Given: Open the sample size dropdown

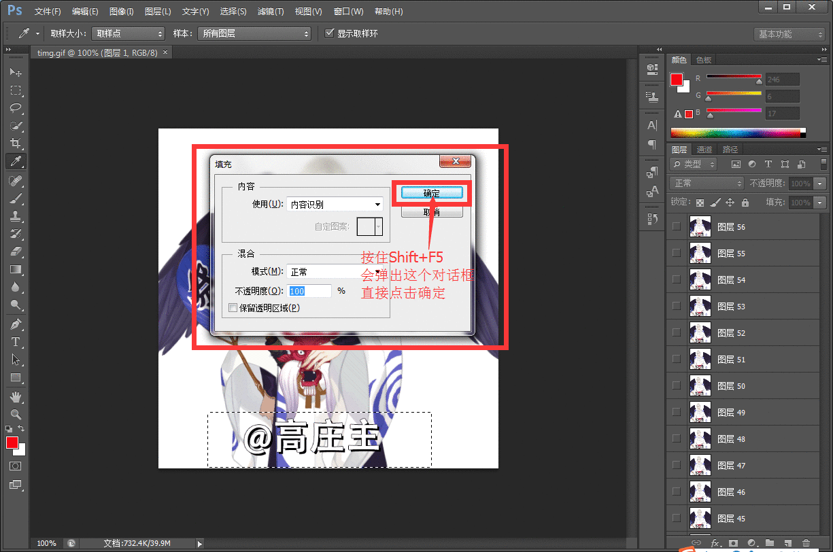Looking at the screenshot, I should [129, 33].
